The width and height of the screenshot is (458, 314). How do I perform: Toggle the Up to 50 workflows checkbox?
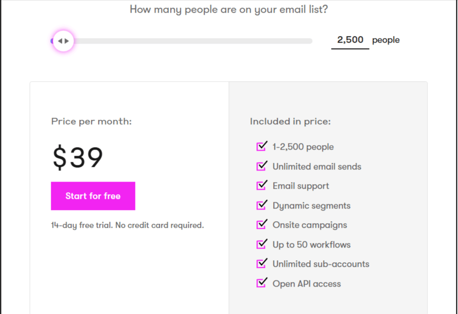261,244
